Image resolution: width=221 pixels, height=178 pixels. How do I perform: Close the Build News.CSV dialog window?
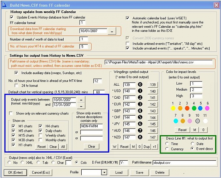point(216,5)
